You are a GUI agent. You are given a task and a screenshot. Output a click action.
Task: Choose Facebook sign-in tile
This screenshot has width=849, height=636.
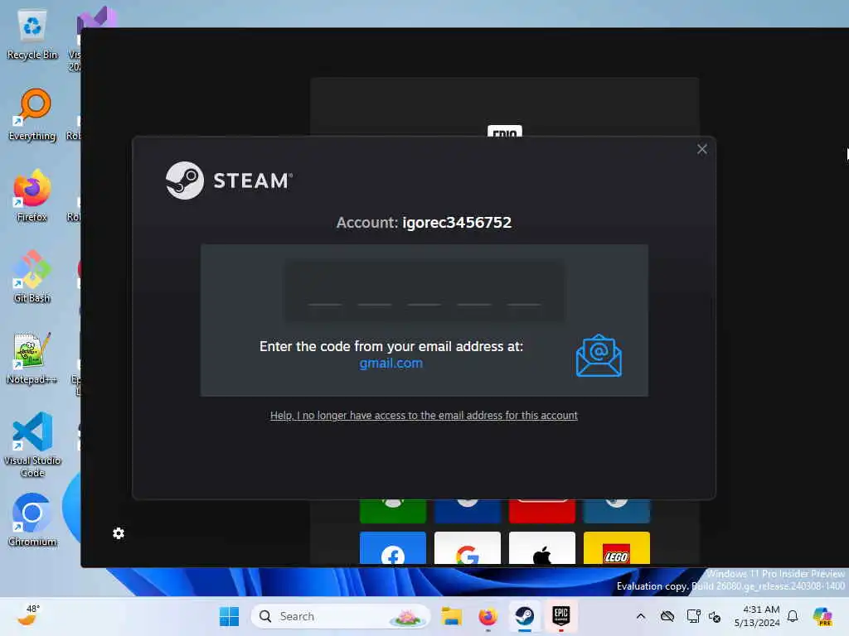[392, 548]
